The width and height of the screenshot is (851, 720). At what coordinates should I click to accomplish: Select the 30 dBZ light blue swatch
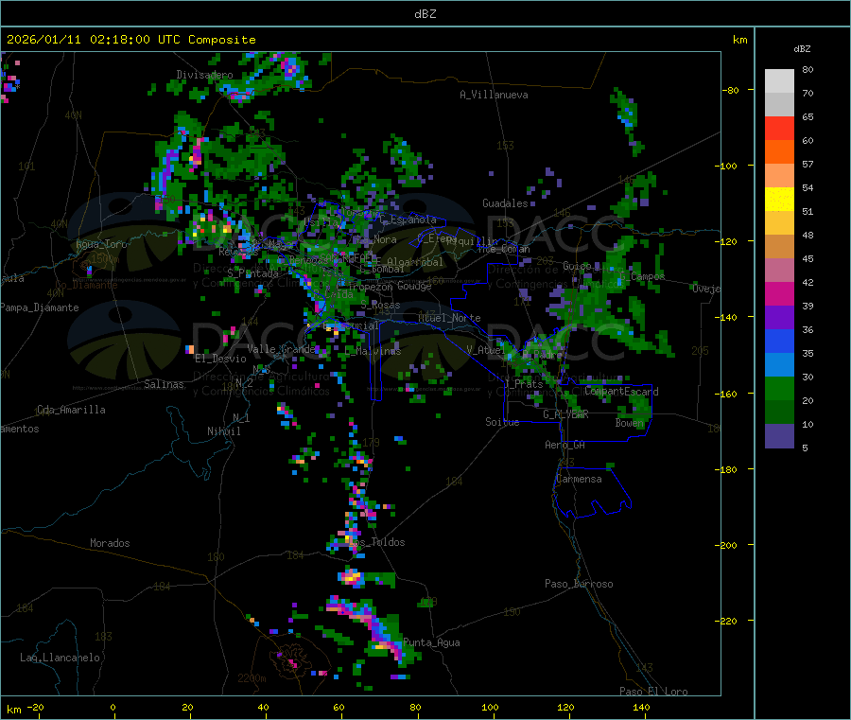coord(779,365)
